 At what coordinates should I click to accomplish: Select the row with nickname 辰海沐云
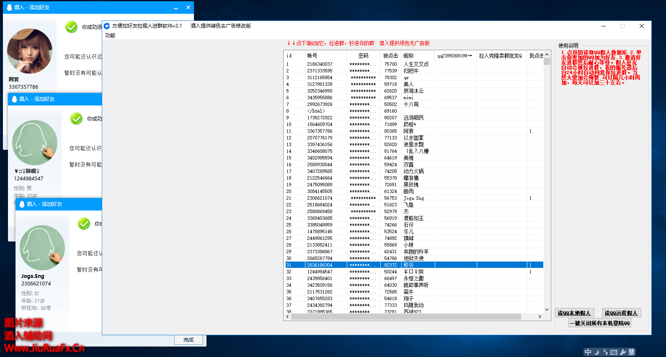click(x=413, y=91)
